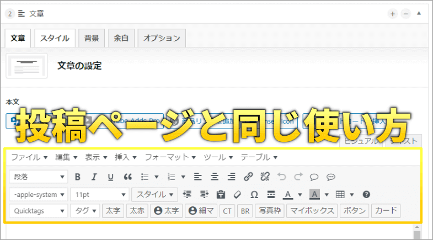
Task: Insert a blockquote
Action: tap(127, 177)
